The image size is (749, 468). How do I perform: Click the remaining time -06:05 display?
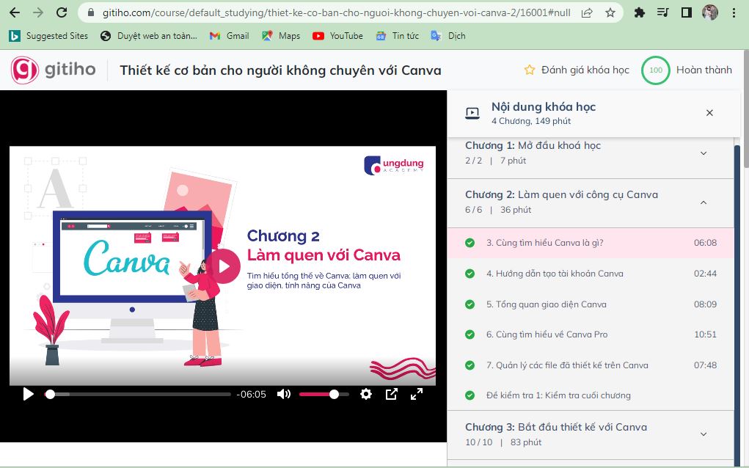click(252, 395)
